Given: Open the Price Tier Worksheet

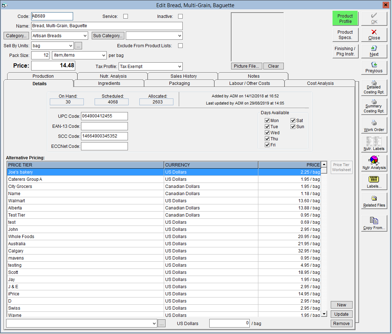Looking at the screenshot, I should coord(341,168).
